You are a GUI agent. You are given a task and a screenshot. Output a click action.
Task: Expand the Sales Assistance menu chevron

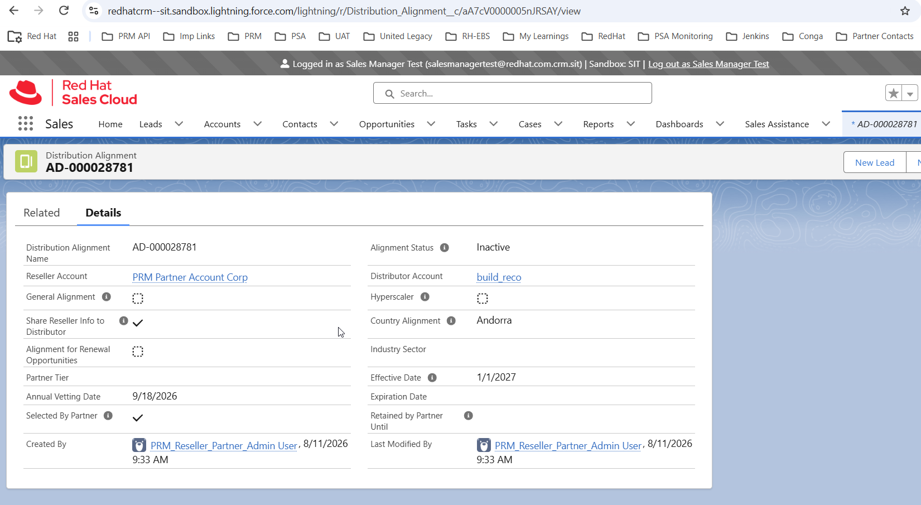coord(826,124)
